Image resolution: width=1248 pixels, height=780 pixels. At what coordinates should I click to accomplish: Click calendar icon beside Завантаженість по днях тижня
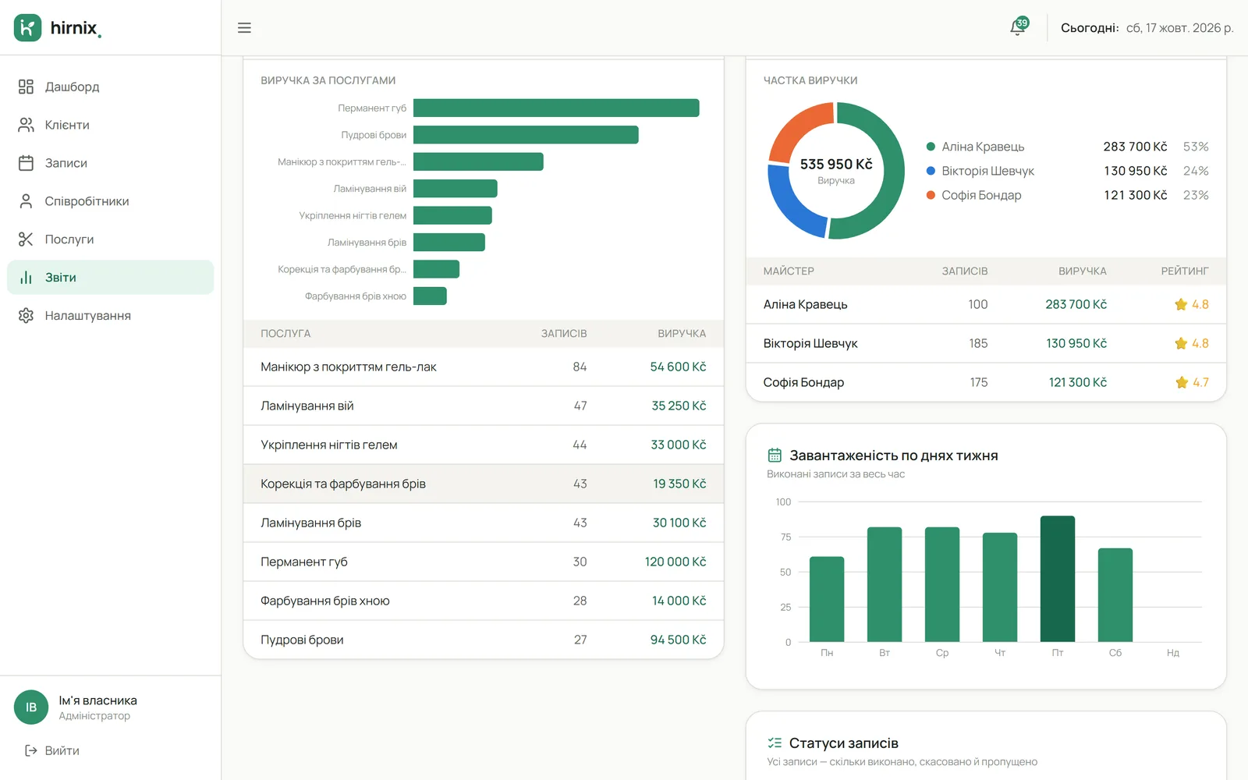tap(775, 455)
